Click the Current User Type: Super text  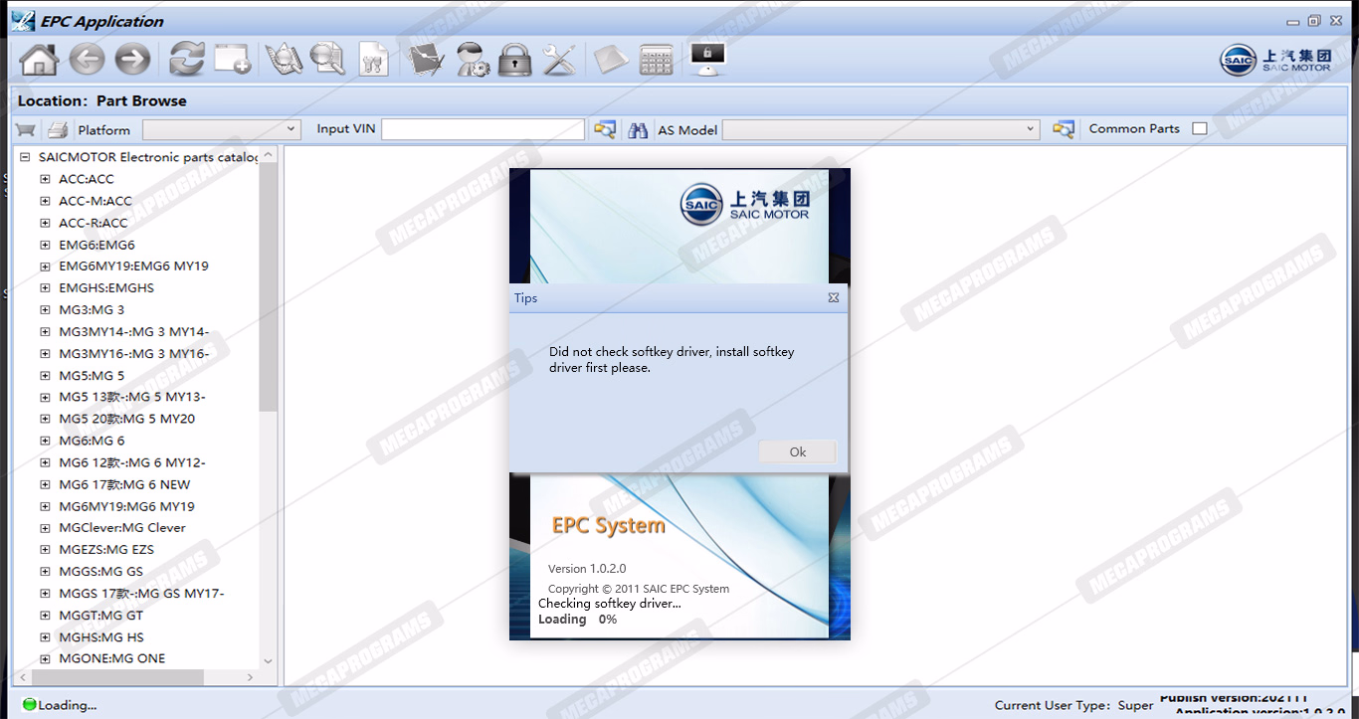[1073, 705]
